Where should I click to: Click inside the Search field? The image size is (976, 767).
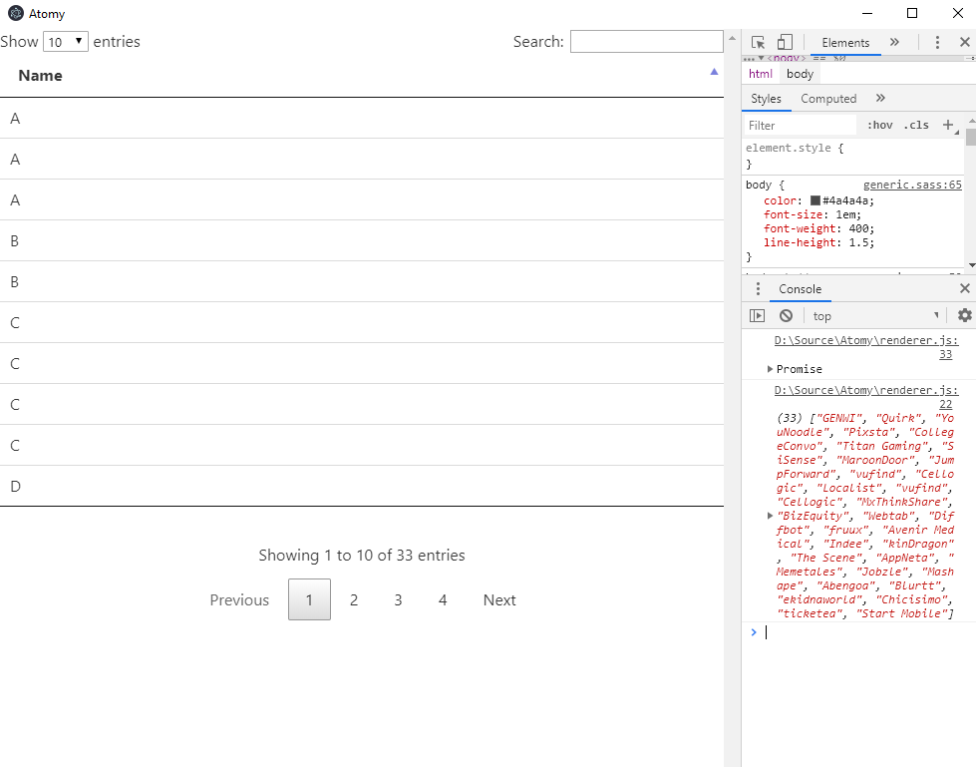[646, 41]
